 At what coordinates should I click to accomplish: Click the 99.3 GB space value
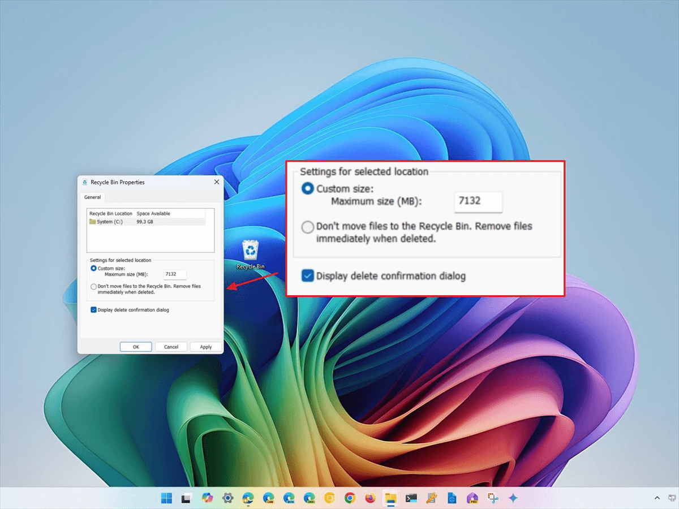tap(145, 222)
